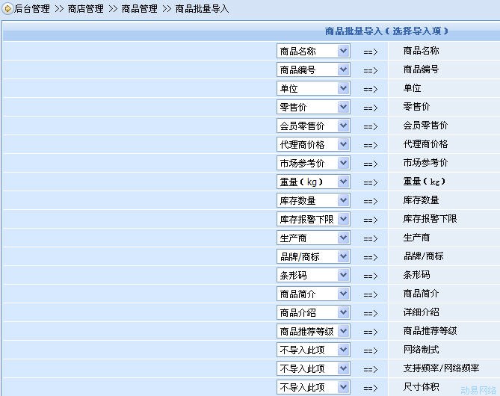Open the 代理商价格 dropdown

[x=312, y=144]
